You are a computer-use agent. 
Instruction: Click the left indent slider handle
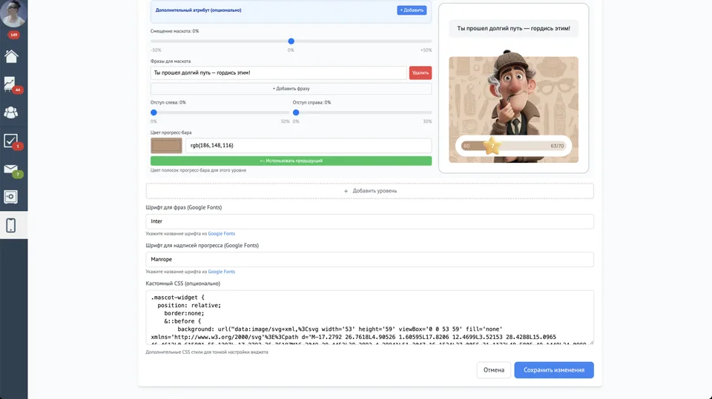point(154,113)
